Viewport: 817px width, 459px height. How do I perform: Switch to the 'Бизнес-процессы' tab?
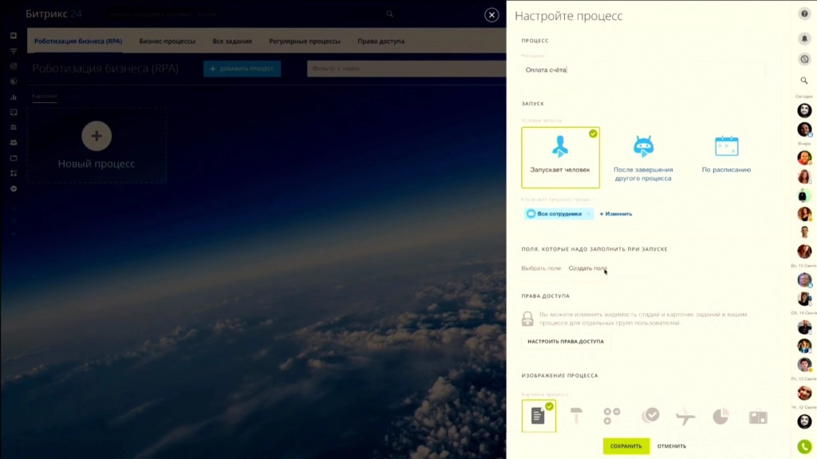168,42
